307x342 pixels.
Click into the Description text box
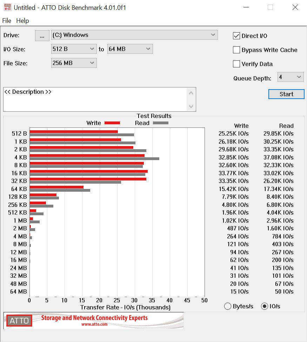[95, 99]
